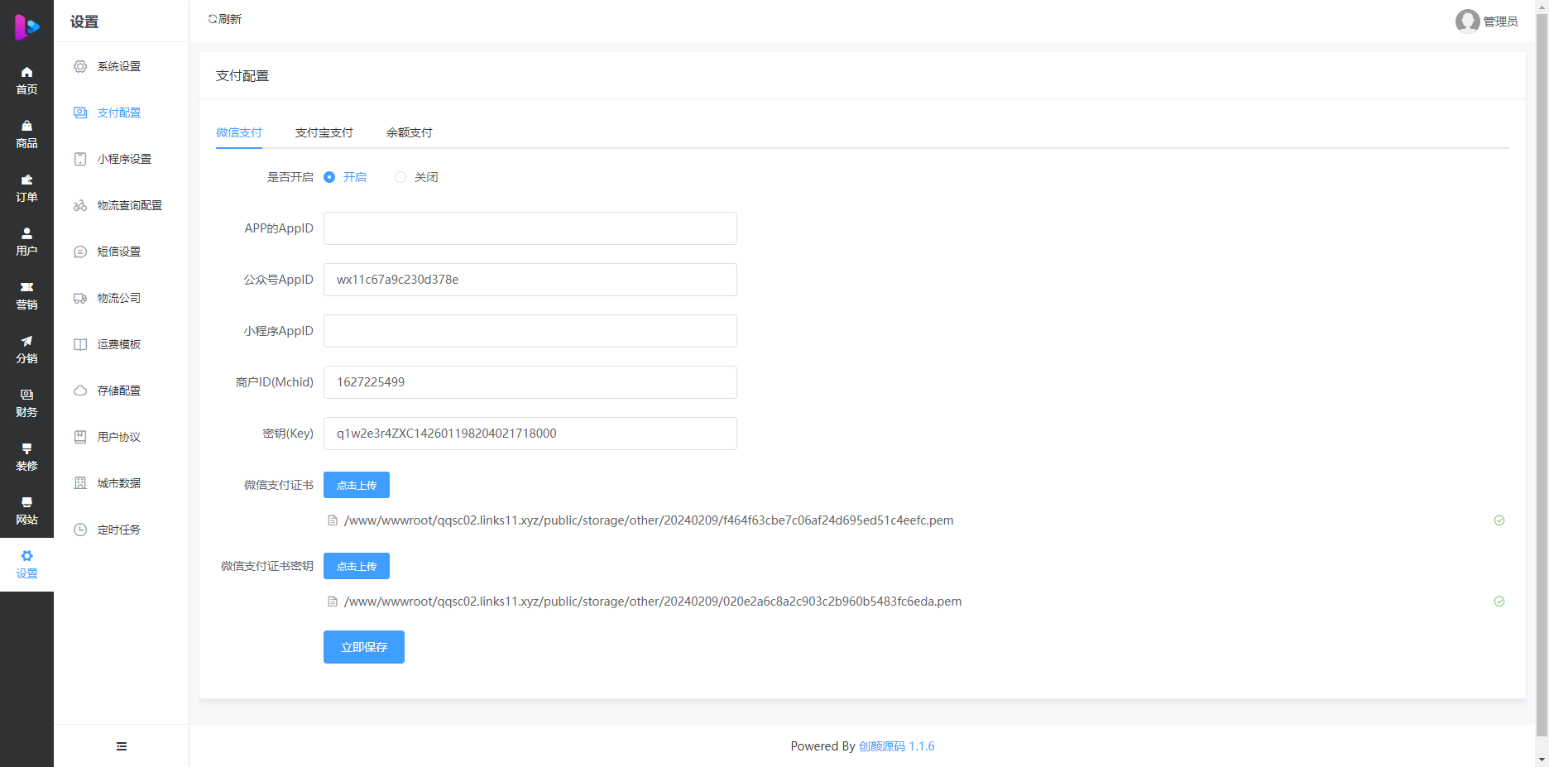Open the 营销 marketing icon
The width and height of the screenshot is (1549, 767).
pos(26,287)
